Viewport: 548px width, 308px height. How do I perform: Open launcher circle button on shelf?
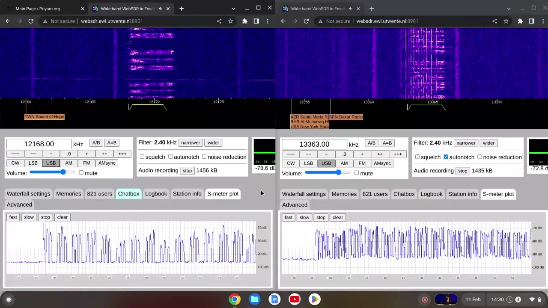tap(9, 299)
